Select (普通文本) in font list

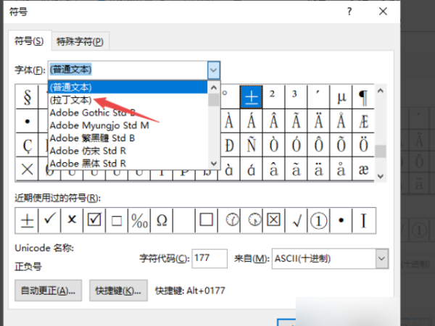128,87
